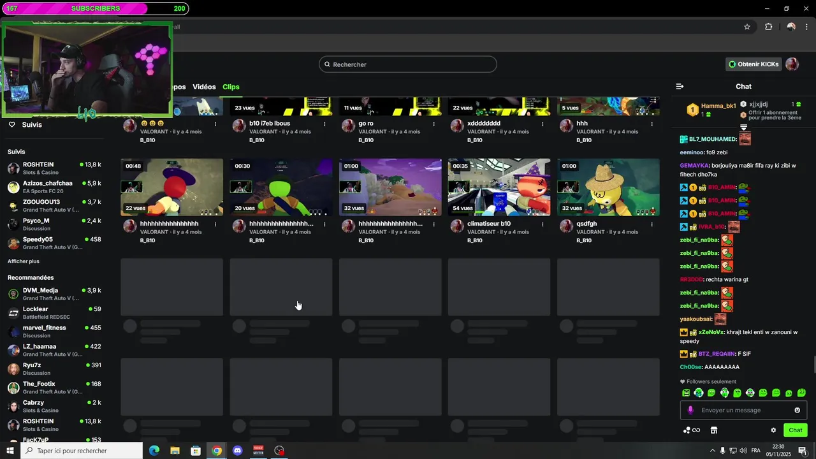This screenshot has height=459, width=816.
Task: Bookmark this page with the star icon
Action: click(747, 27)
